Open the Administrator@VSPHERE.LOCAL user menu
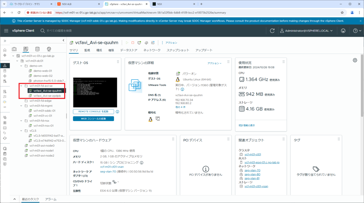This screenshot has height=203, width=364. [306, 31]
